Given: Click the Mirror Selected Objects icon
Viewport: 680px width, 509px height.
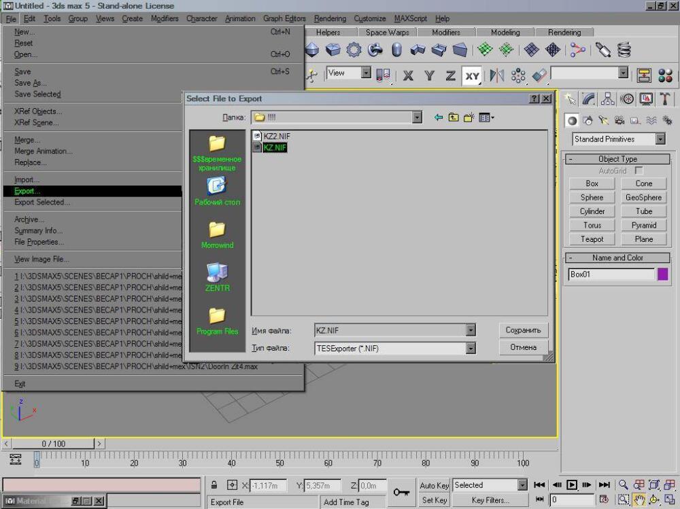Looking at the screenshot, I should point(496,75).
